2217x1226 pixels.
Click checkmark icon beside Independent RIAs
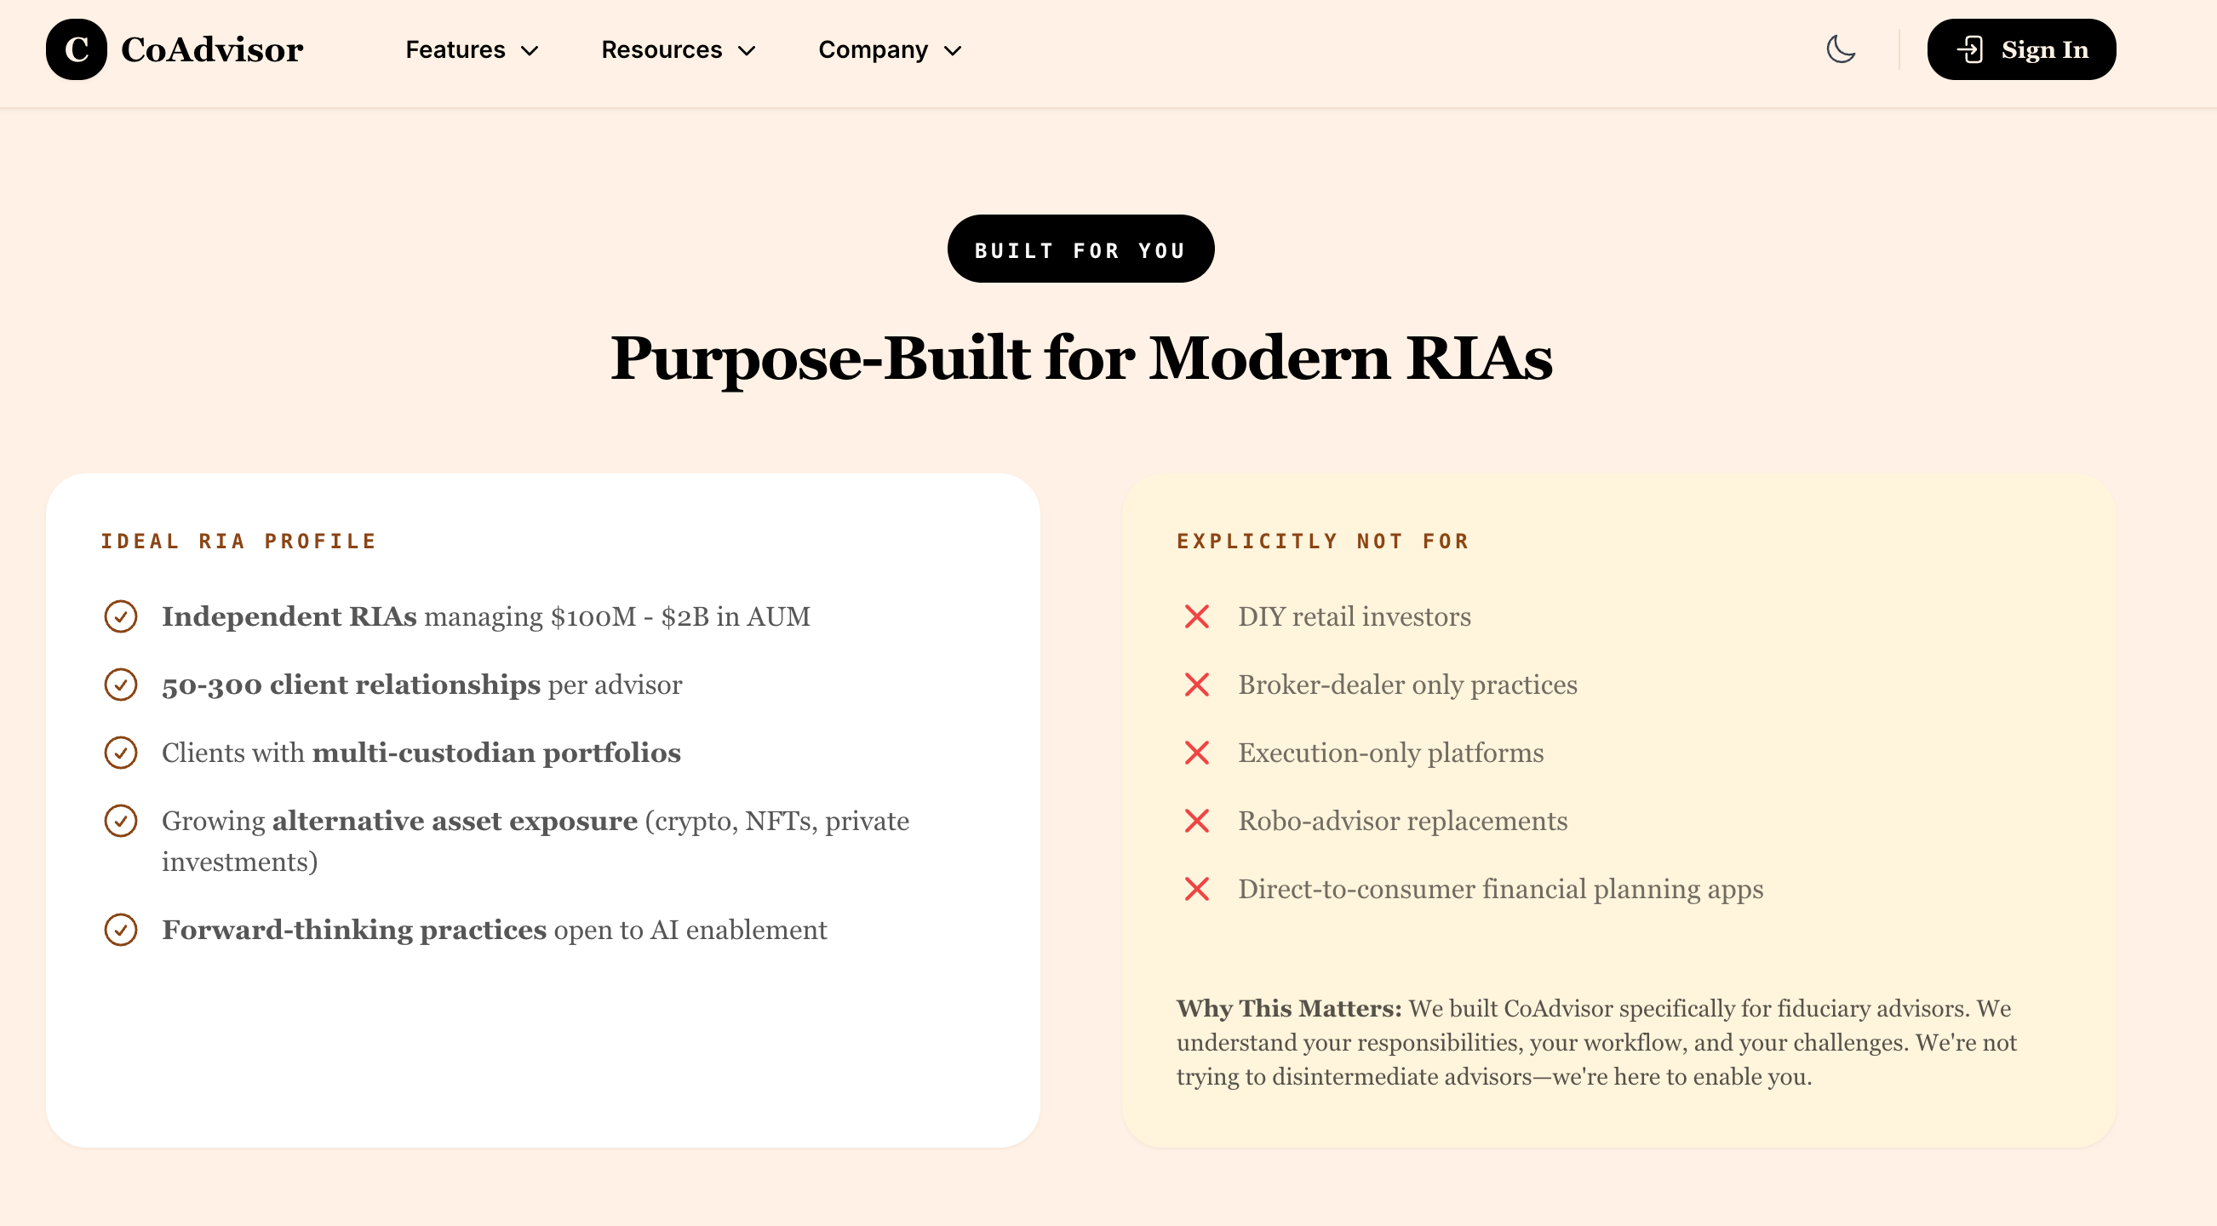coord(121,617)
